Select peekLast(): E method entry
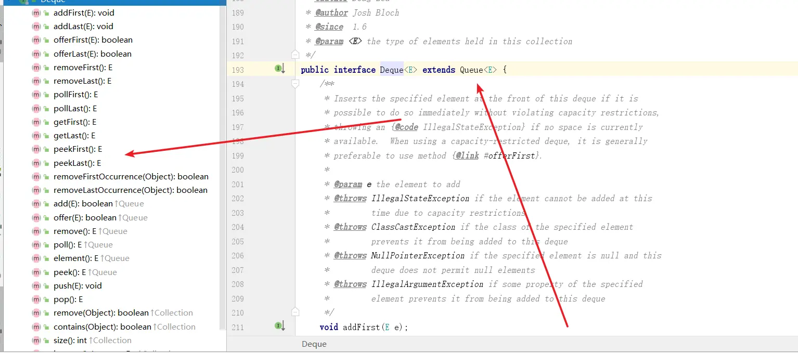 pyautogui.click(x=78, y=163)
